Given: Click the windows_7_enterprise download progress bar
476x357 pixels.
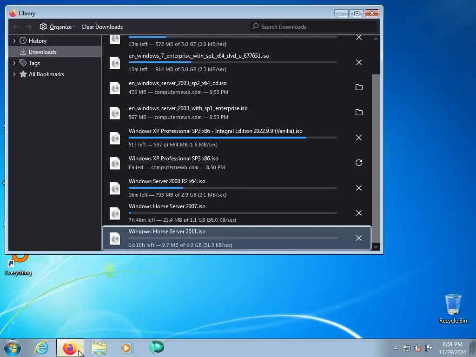Looking at the screenshot, I should (233, 62).
